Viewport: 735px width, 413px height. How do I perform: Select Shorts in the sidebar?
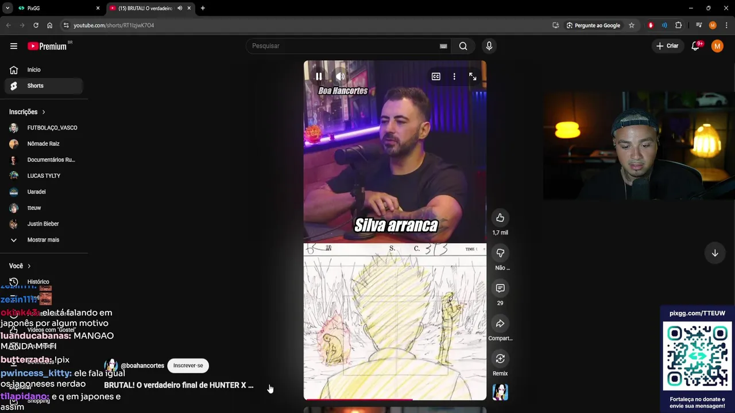tap(44, 86)
